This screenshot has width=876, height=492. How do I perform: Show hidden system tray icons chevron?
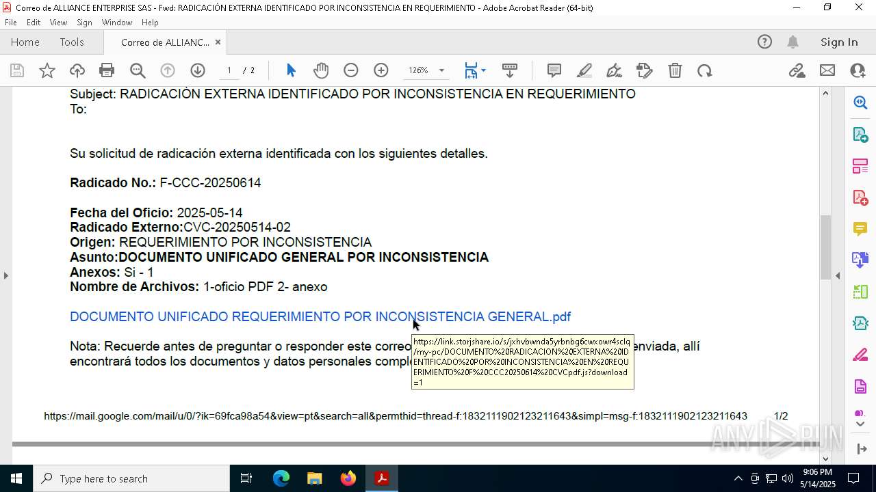[x=738, y=478]
